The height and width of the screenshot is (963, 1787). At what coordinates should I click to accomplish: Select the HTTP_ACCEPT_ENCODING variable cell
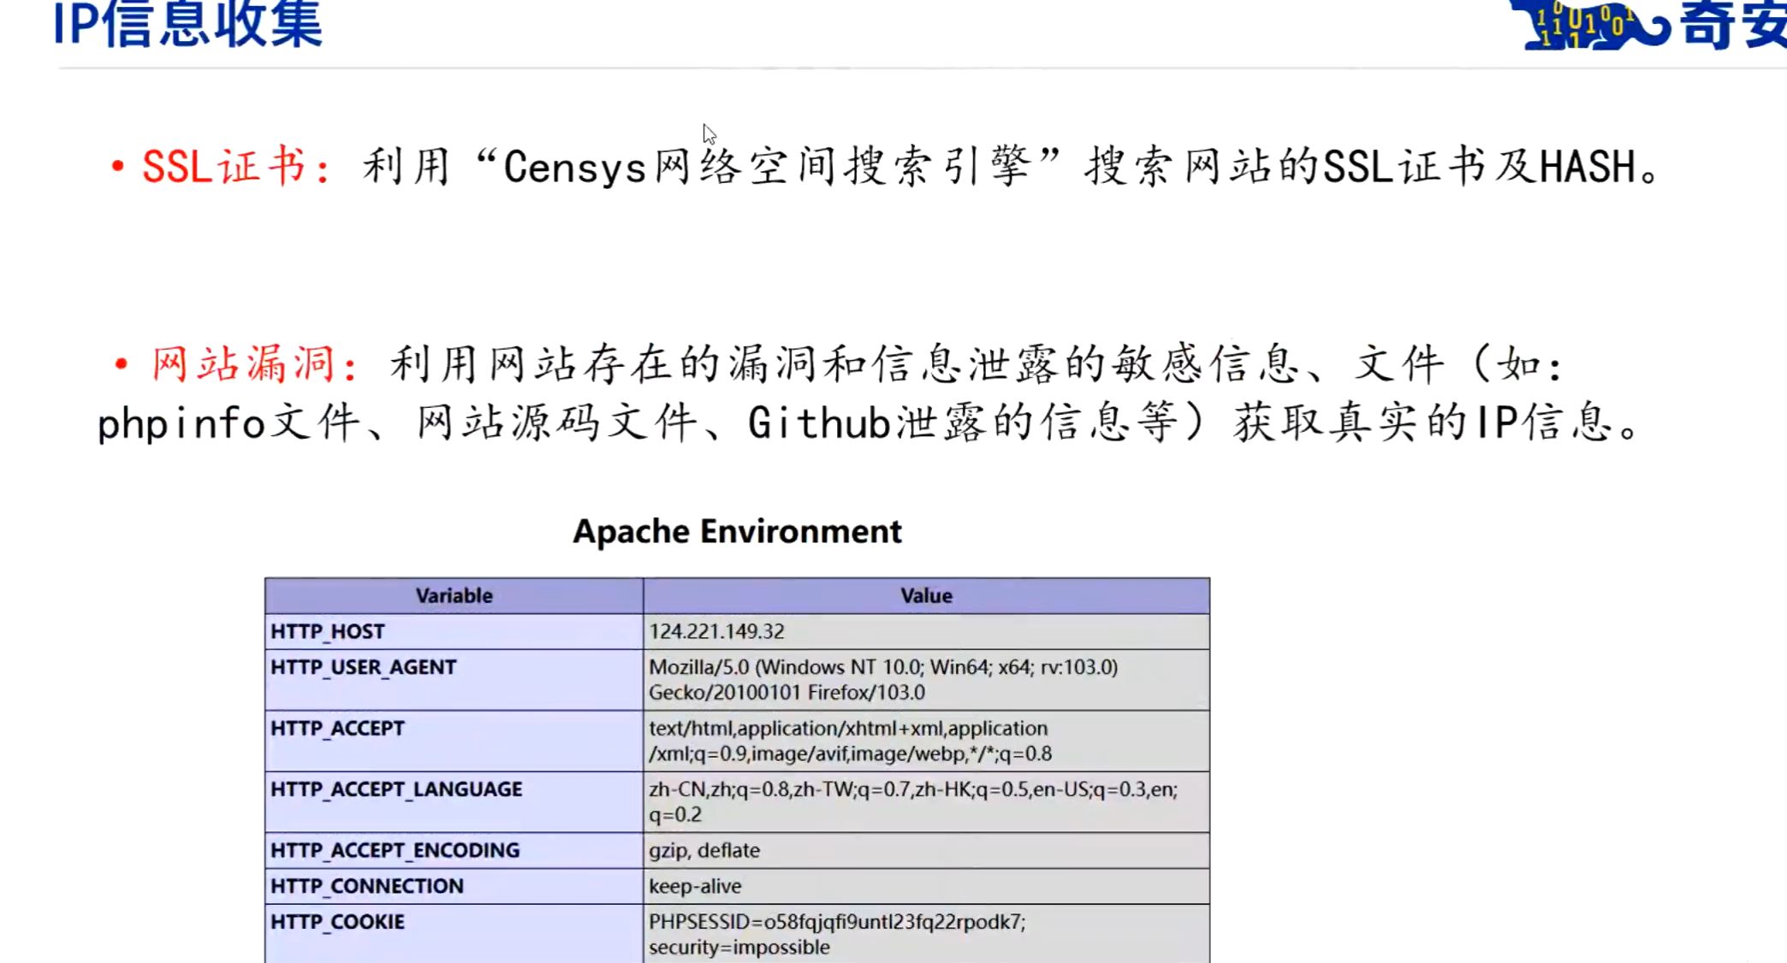[x=395, y=850]
